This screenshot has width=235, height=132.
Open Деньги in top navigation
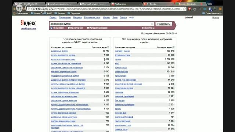tap(123, 18)
